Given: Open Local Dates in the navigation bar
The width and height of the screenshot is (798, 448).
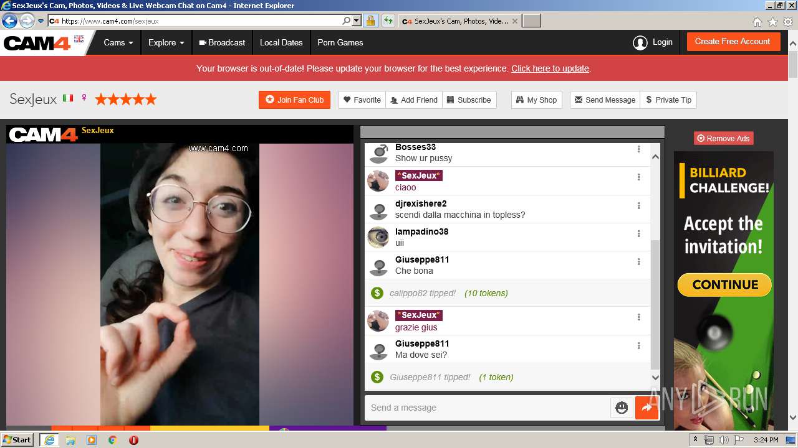Looking at the screenshot, I should tap(281, 43).
